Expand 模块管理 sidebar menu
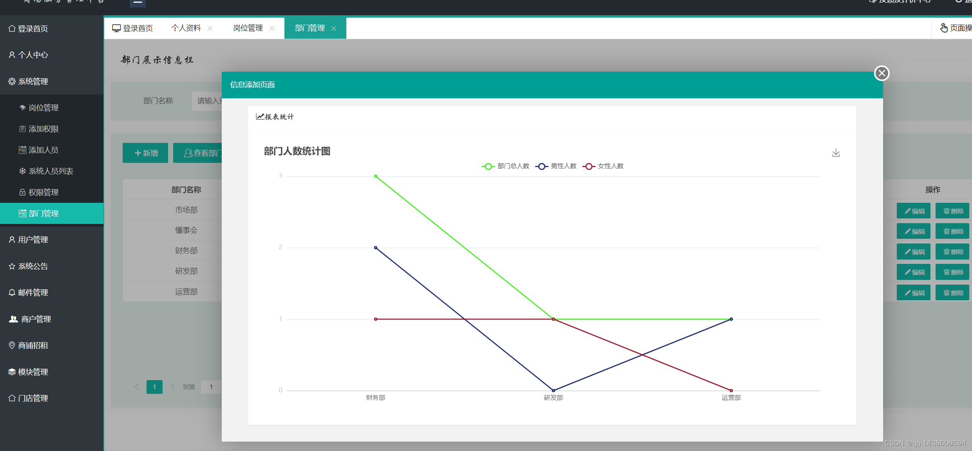Screen dimensions: 972x451 tap(52, 372)
